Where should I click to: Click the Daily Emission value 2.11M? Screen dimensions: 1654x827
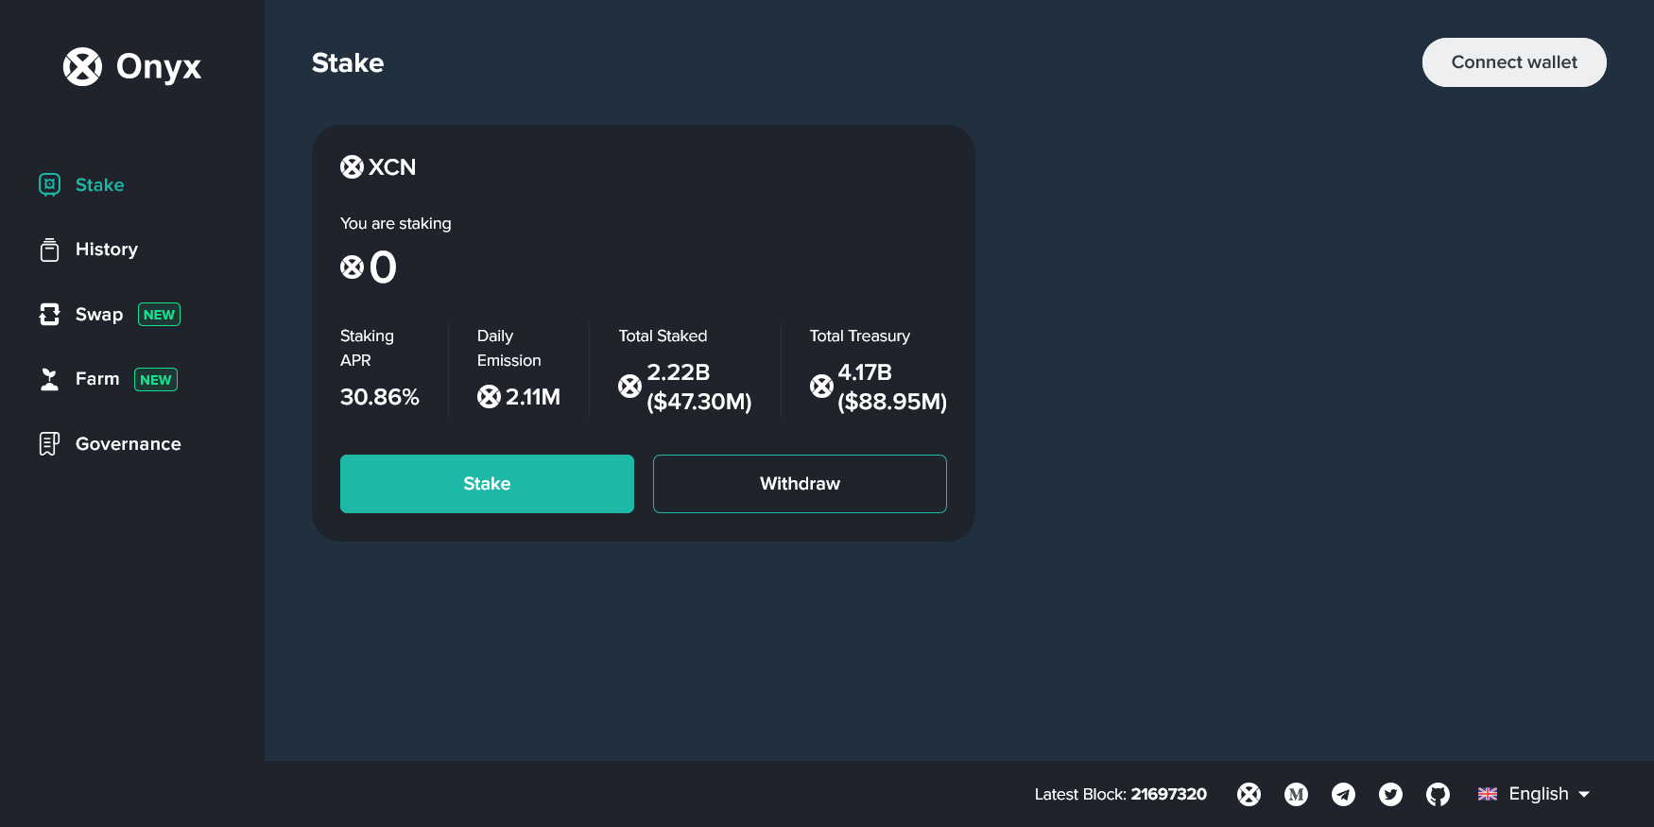533,397
